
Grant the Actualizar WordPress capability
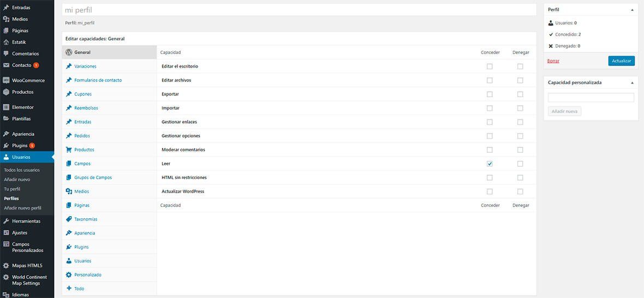click(490, 191)
